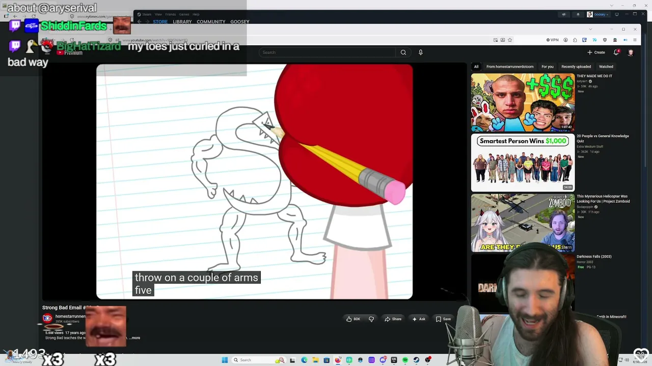Click the Twitch extension icon in toolbar
The height and width of the screenshot is (366, 652).
(584, 40)
